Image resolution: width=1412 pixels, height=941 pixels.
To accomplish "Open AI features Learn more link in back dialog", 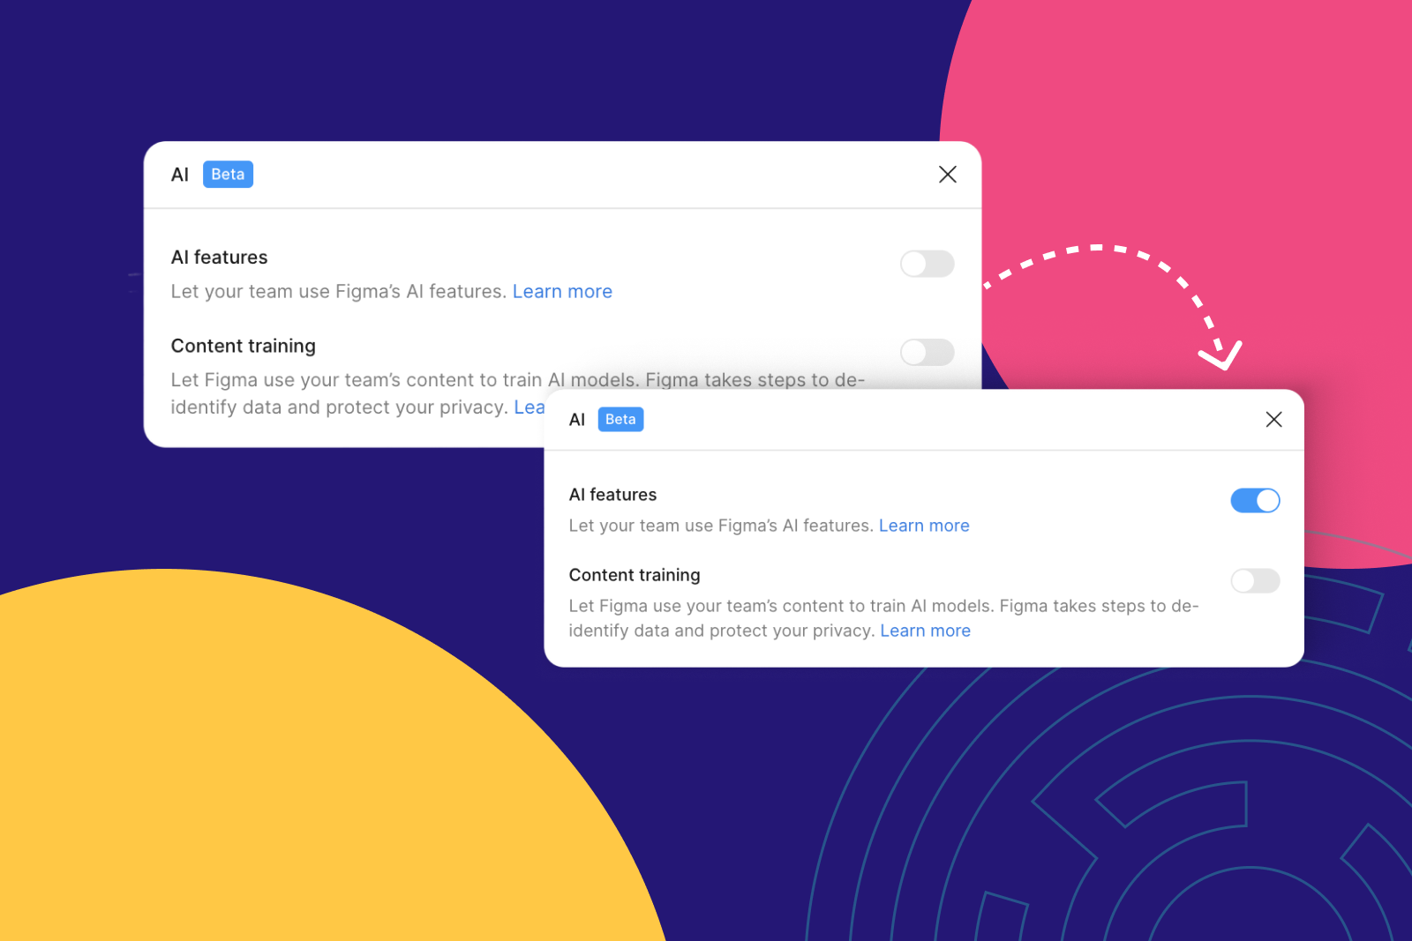I will click(562, 292).
